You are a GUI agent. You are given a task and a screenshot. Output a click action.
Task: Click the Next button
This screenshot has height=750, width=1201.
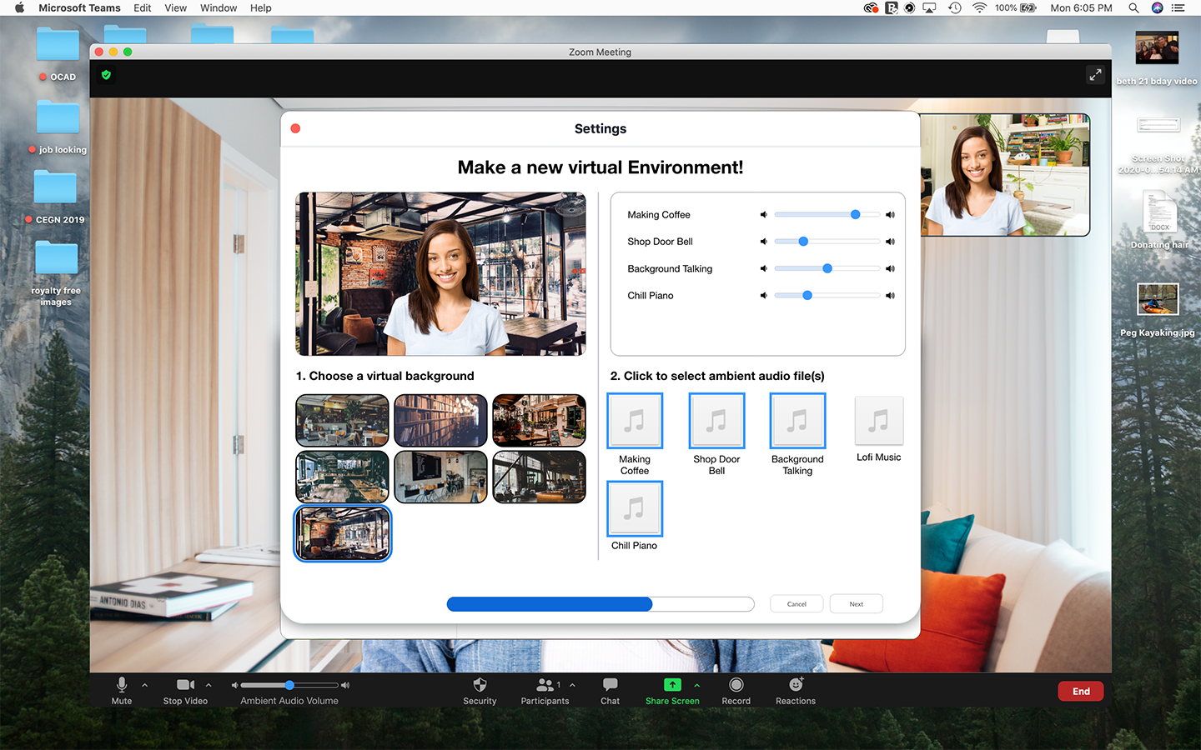coord(856,604)
